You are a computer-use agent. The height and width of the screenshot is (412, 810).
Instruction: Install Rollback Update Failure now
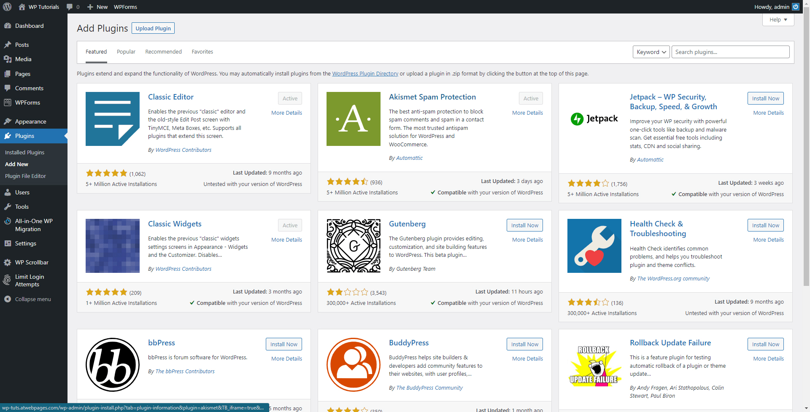tap(766, 344)
